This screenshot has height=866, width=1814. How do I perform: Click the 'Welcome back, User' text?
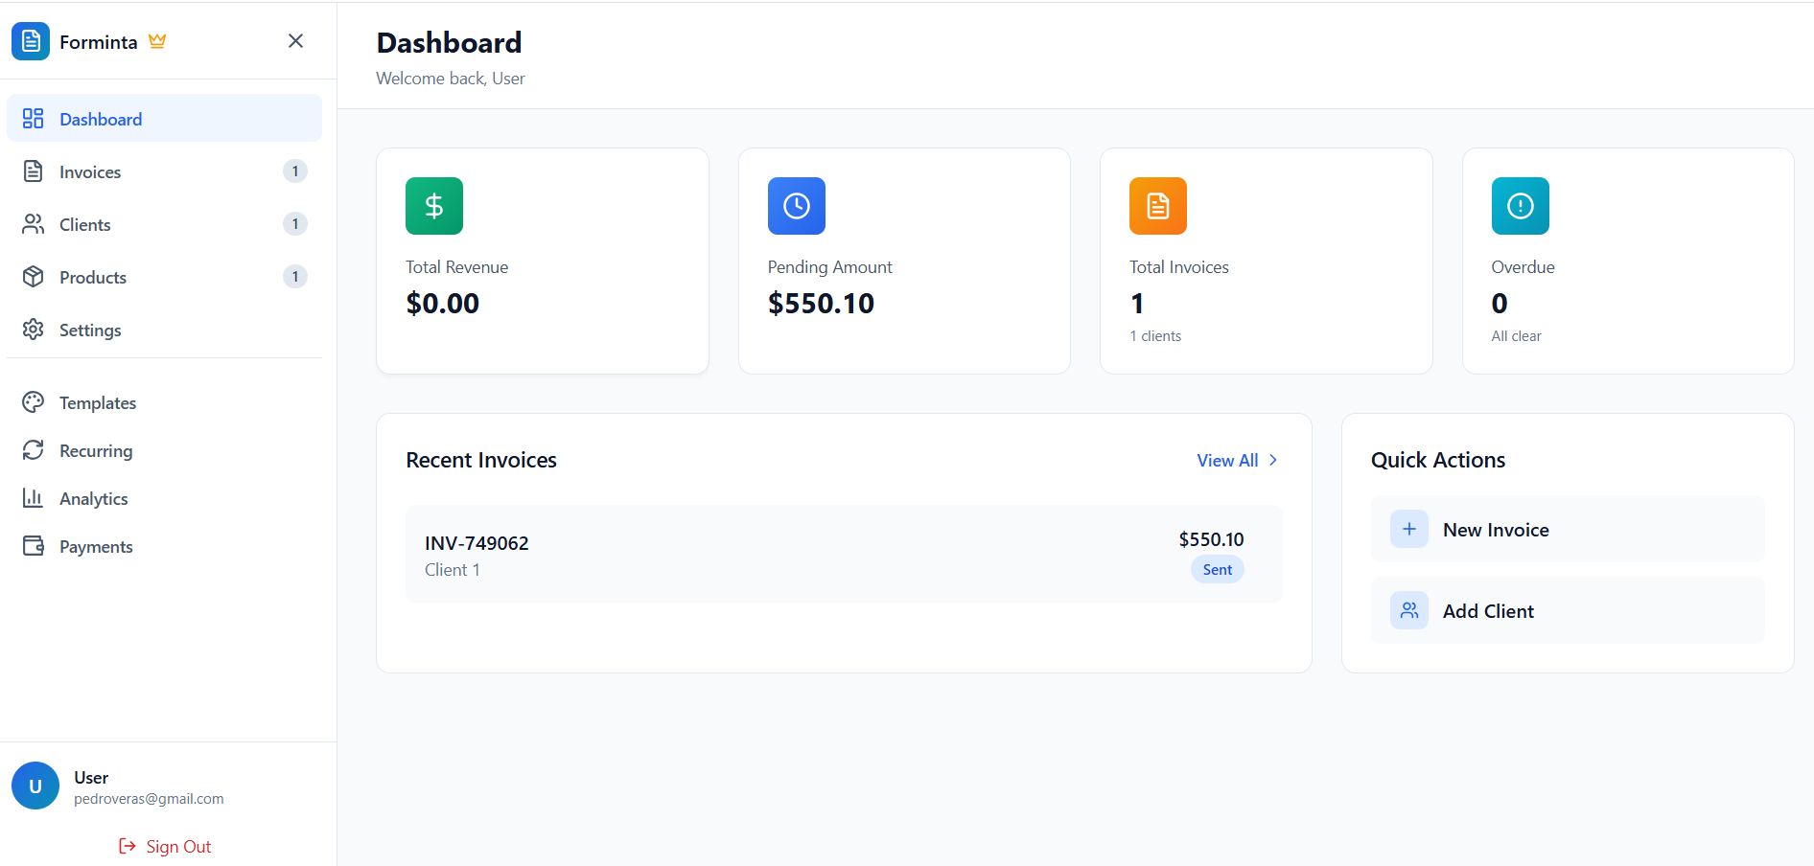click(x=451, y=79)
